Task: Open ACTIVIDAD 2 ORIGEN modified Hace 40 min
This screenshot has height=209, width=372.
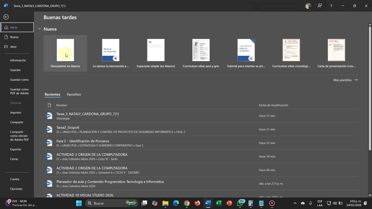Action: click(201, 170)
